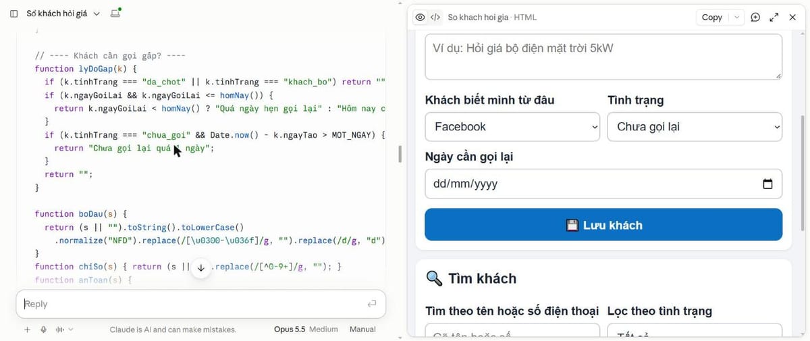Click the scroll-to-bottom arrow button

pyautogui.click(x=200, y=267)
